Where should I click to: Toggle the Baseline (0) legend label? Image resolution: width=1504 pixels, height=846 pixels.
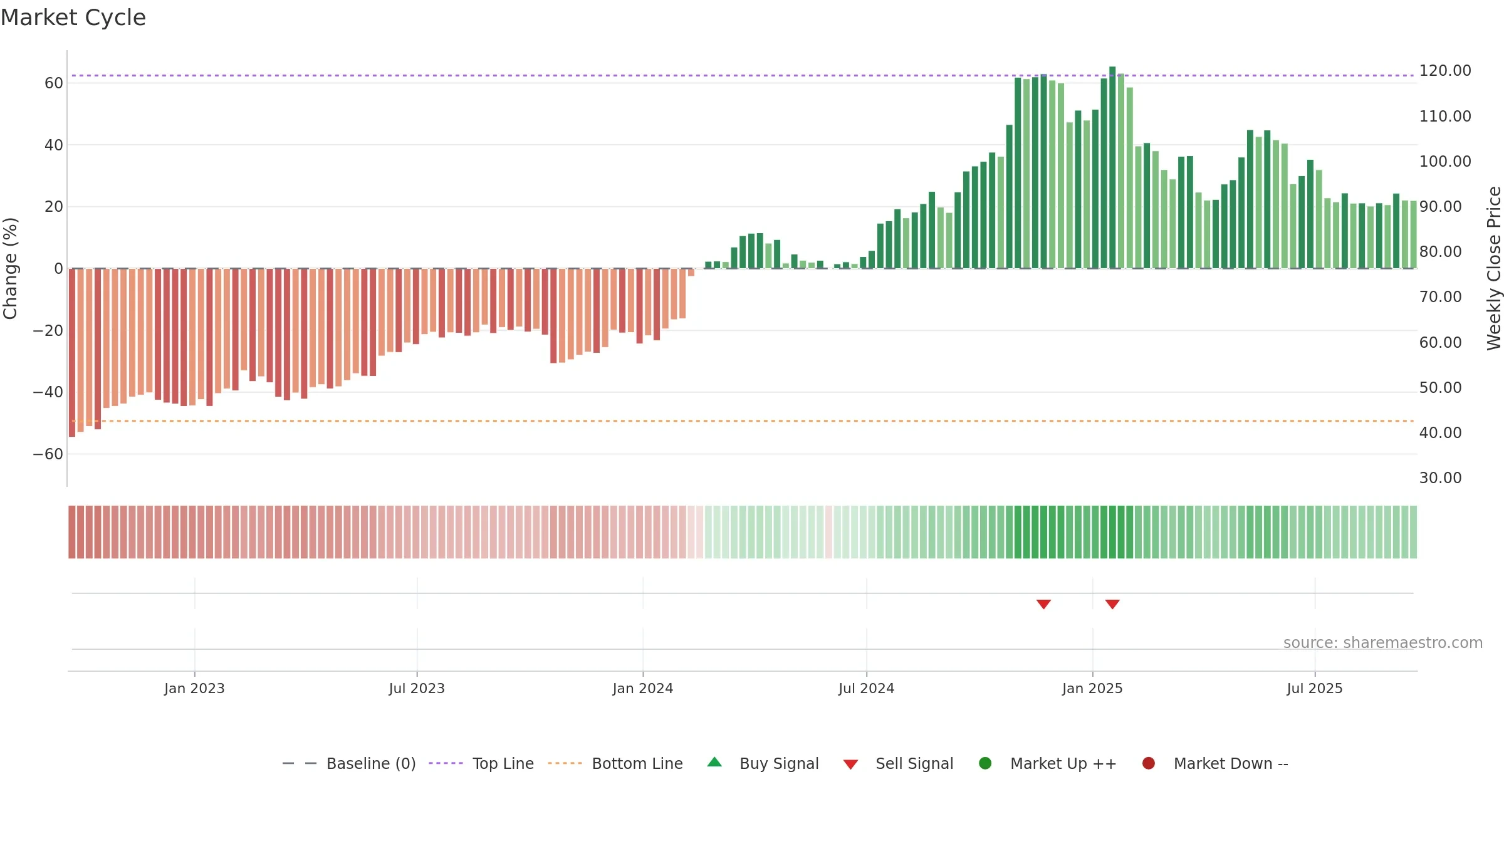[371, 764]
